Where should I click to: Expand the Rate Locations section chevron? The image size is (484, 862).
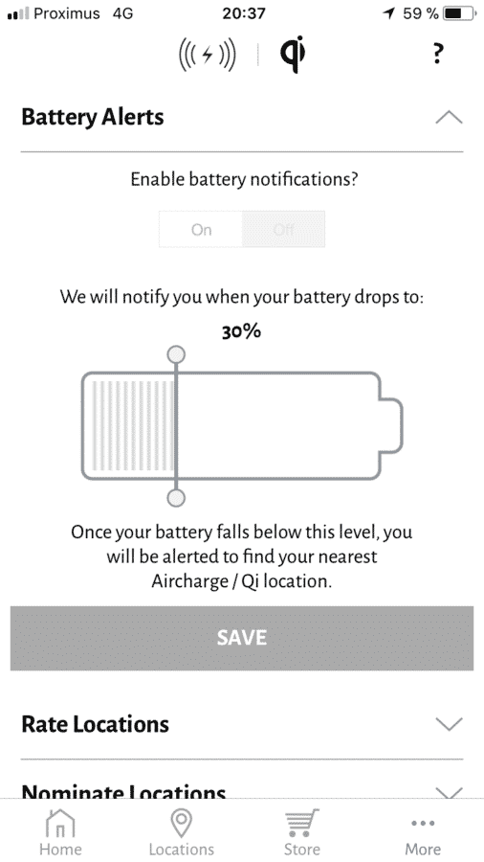[449, 724]
